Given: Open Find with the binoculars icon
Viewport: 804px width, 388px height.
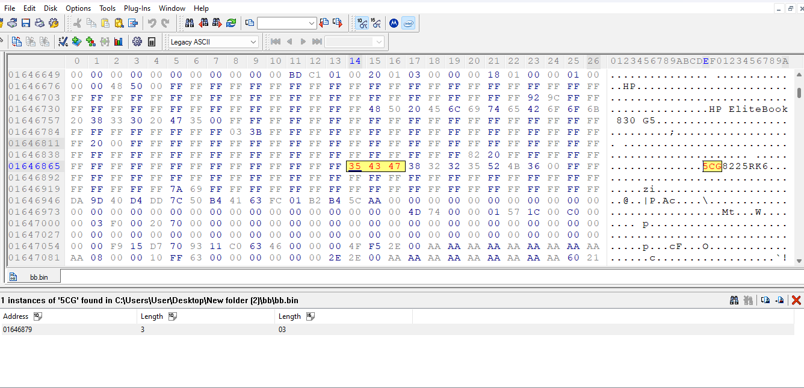Looking at the screenshot, I should tap(190, 23).
